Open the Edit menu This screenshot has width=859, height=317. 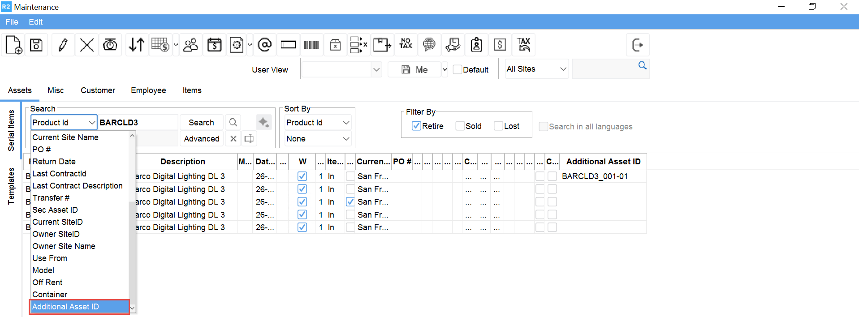35,22
